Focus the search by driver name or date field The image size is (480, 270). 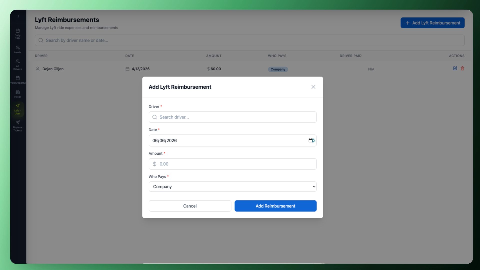[250, 40]
